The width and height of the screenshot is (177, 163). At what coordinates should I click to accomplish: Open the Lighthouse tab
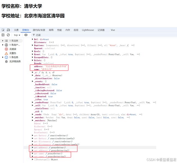(x=88, y=30)
